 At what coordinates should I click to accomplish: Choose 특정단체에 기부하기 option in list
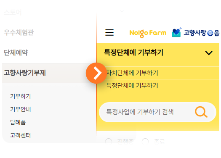[132, 85]
